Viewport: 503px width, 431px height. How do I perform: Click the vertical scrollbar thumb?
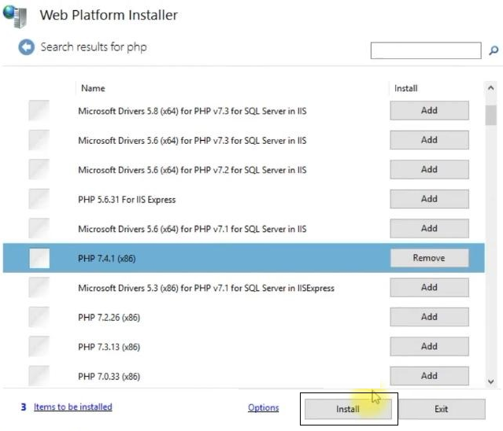[491, 115]
